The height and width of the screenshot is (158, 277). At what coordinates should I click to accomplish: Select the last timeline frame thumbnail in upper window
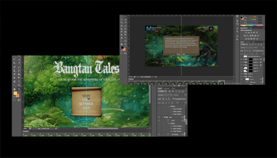(x=221, y=82)
